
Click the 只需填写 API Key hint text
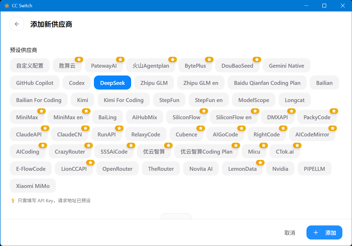click(54, 200)
